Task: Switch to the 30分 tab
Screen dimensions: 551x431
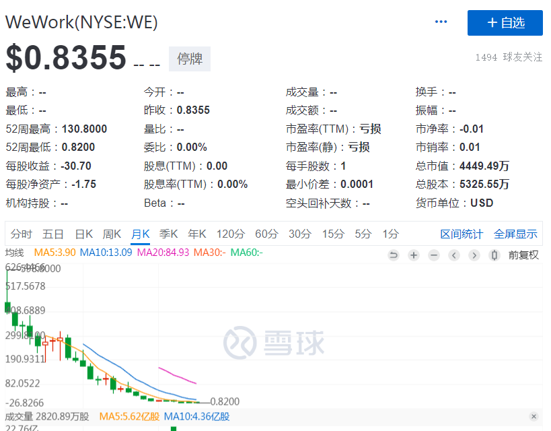Action: click(300, 234)
